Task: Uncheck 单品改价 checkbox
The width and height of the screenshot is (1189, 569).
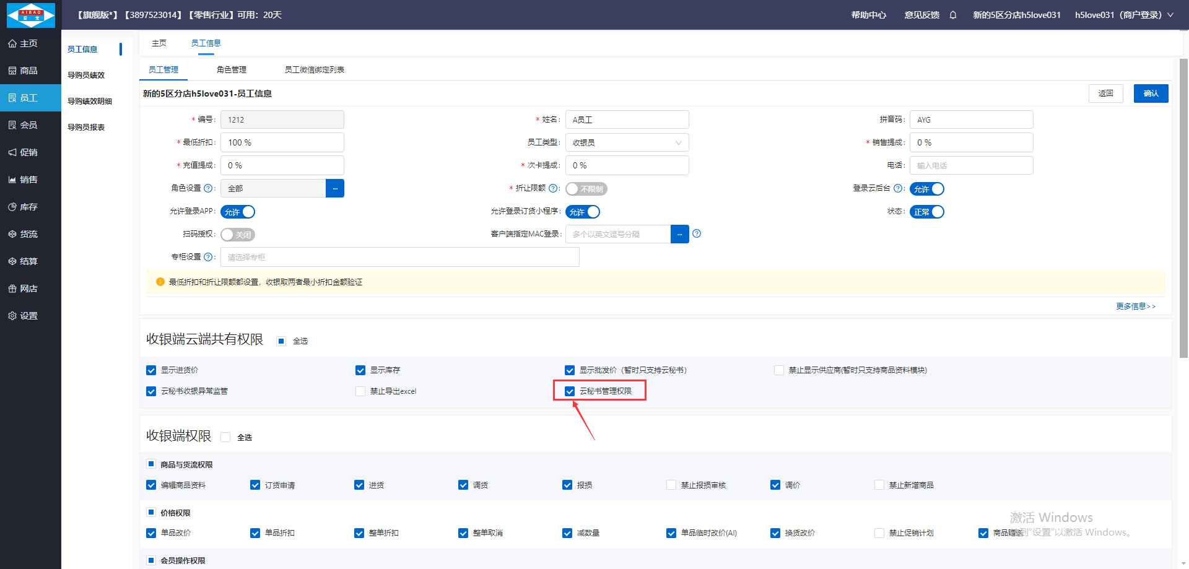Action: 151,533
